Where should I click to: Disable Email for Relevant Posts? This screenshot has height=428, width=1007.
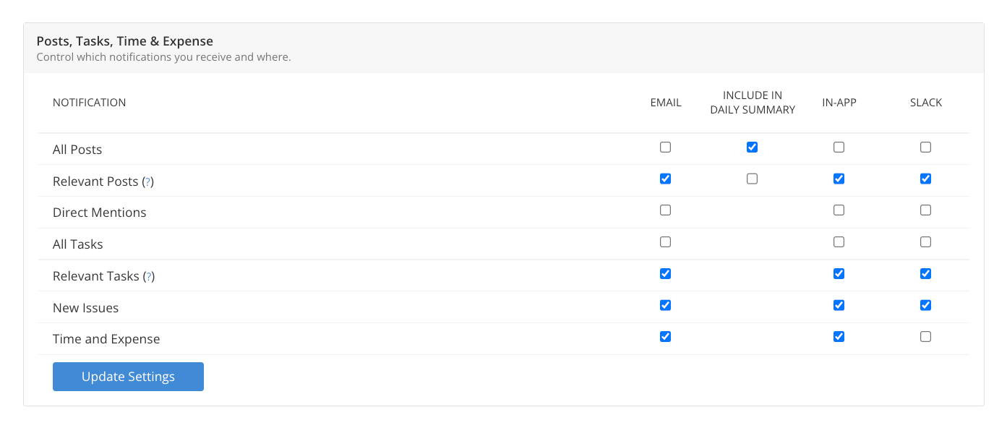pyautogui.click(x=665, y=179)
